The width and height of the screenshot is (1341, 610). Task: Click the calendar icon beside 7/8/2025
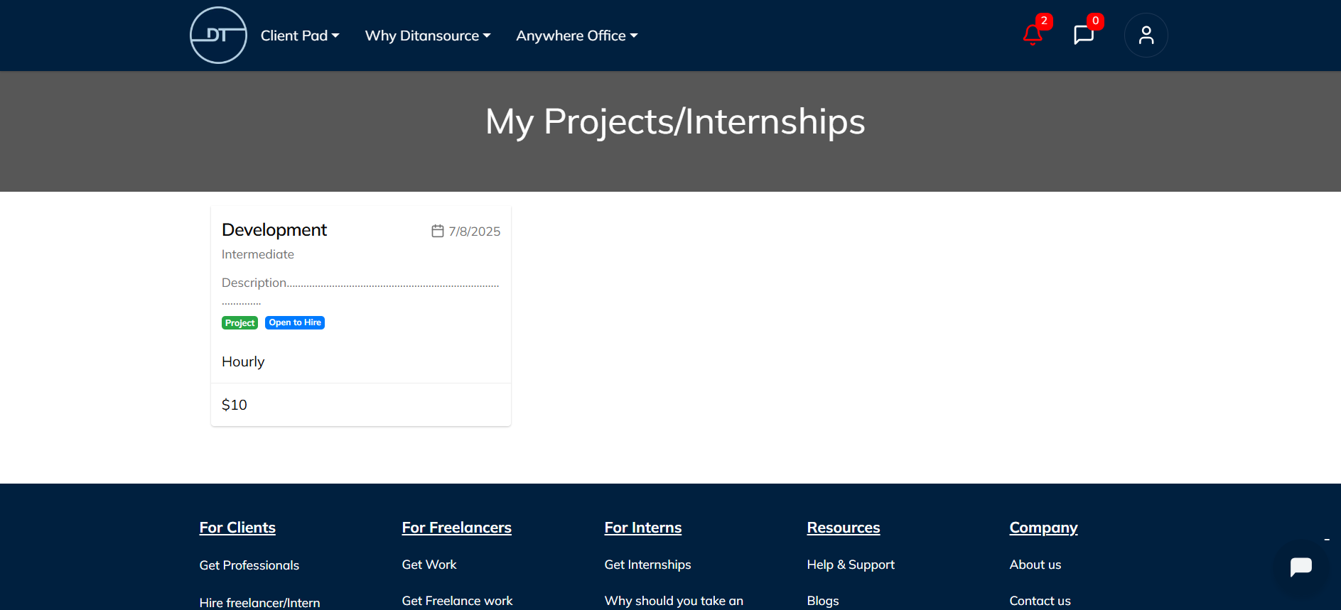438,231
